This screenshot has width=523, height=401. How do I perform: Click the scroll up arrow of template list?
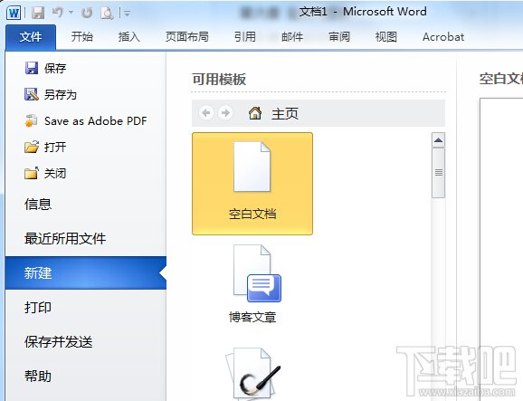point(438,139)
